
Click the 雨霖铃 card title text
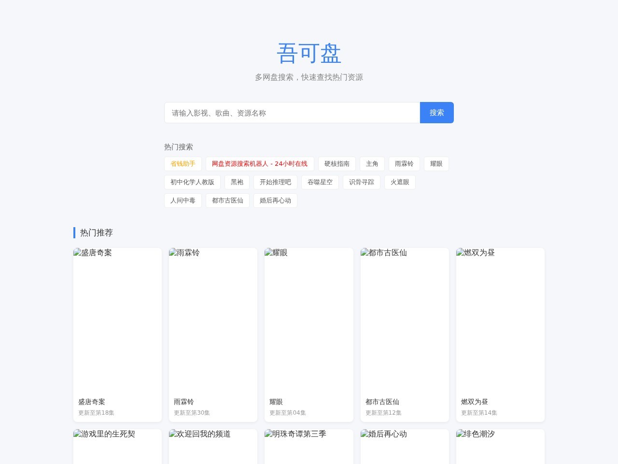point(184,402)
